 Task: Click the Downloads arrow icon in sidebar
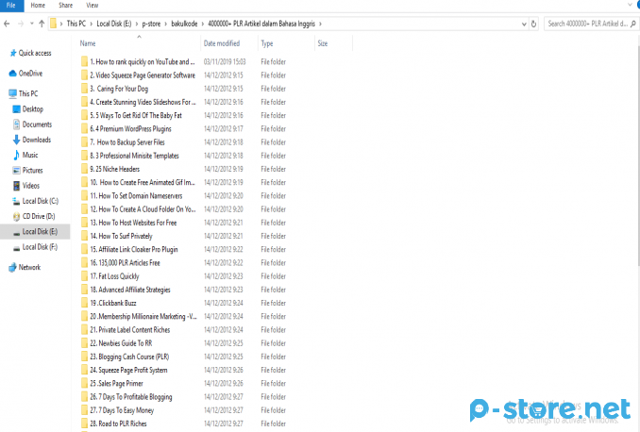pyautogui.click(x=16, y=140)
